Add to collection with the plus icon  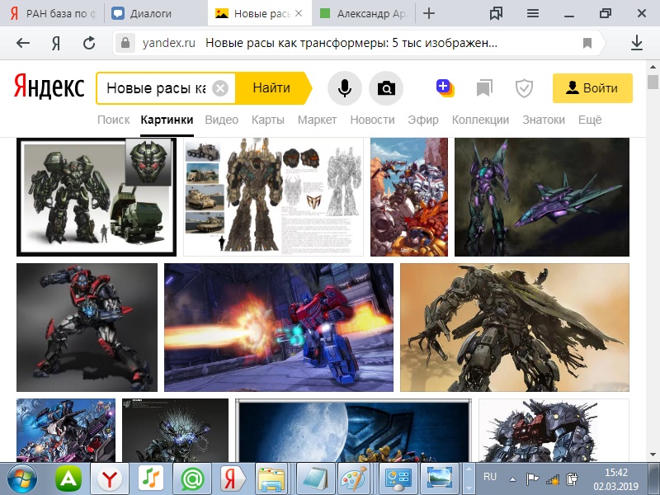pos(445,88)
